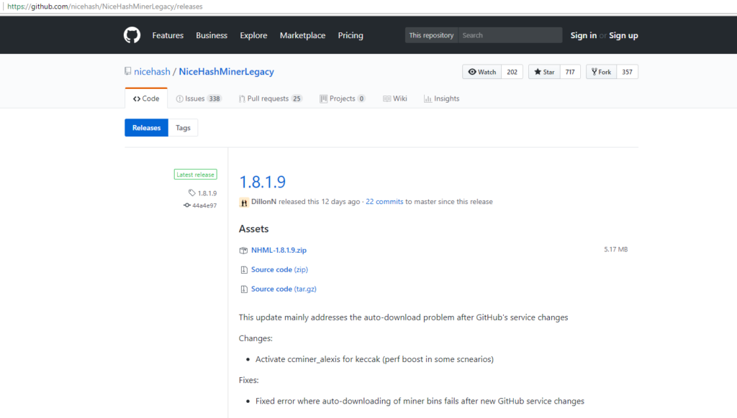Switch to the Wiki tab
This screenshot has height=418, width=737.
click(x=395, y=98)
